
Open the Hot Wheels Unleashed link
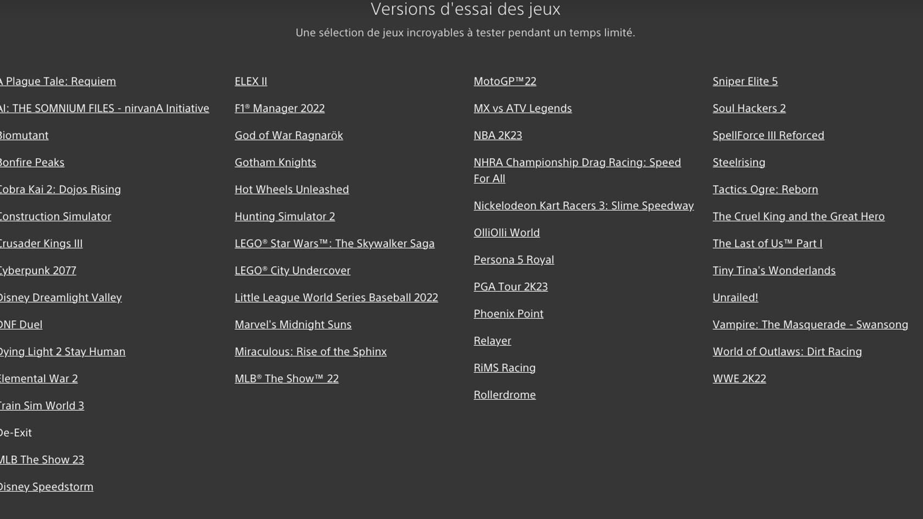(292, 189)
